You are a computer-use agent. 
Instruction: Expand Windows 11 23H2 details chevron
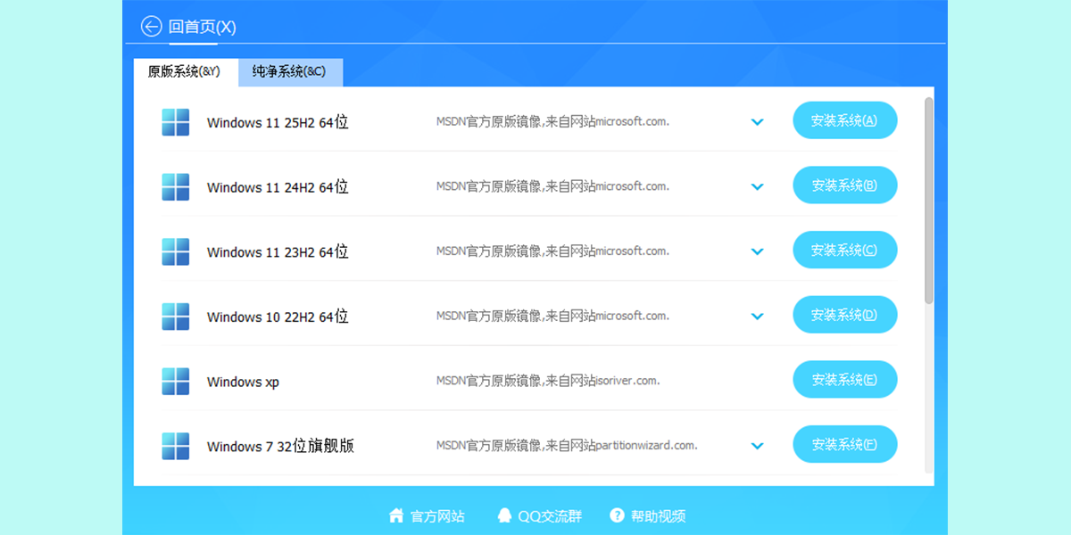pyautogui.click(x=758, y=251)
